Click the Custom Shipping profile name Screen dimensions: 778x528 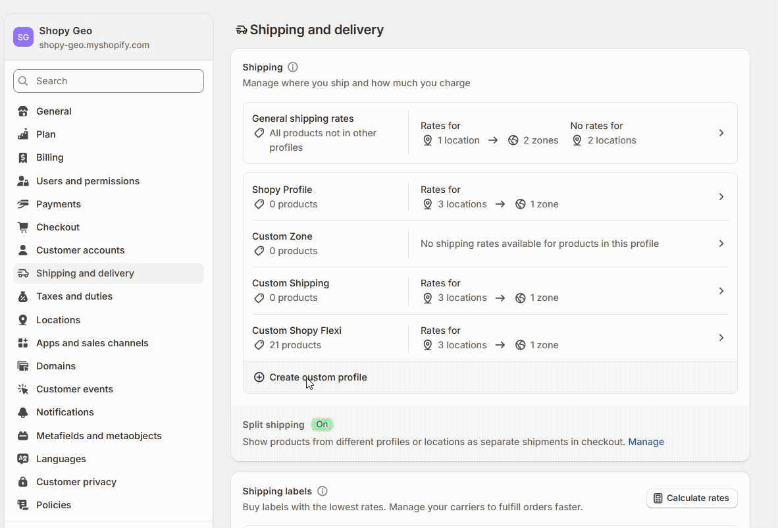click(290, 283)
